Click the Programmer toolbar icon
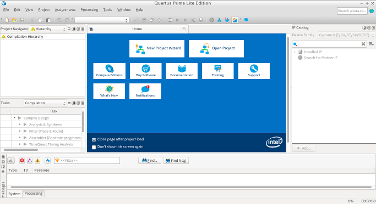This screenshot has width=376, height=204. pos(227,20)
